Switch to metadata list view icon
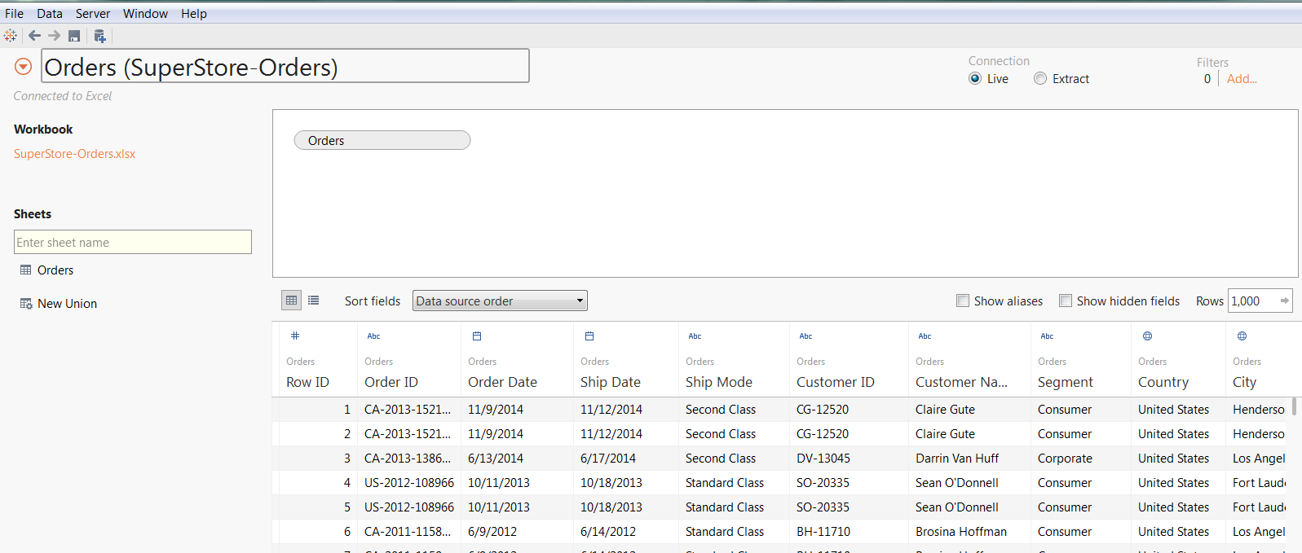The width and height of the screenshot is (1302, 553). 314,301
